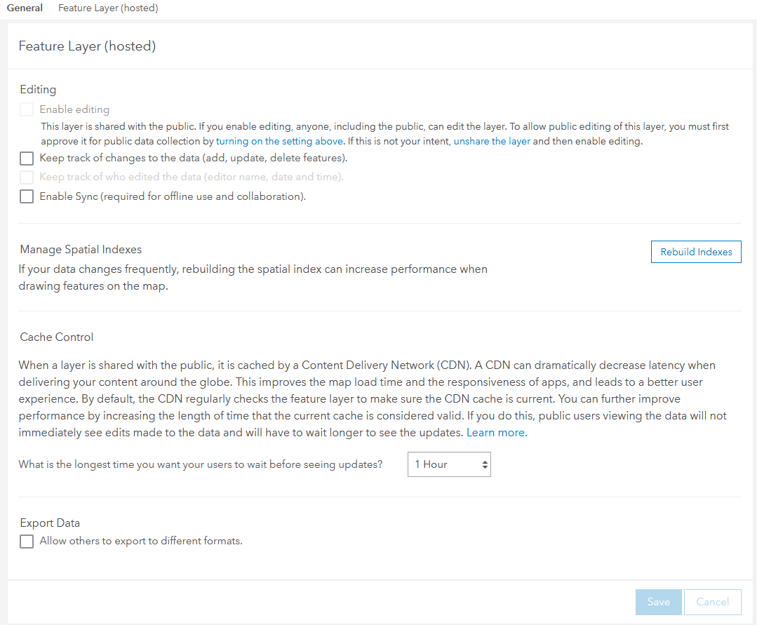The width and height of the screenshot is (757, 625).
Task: Click the Rebuild Indexes button
Action: tap(696, 252)
